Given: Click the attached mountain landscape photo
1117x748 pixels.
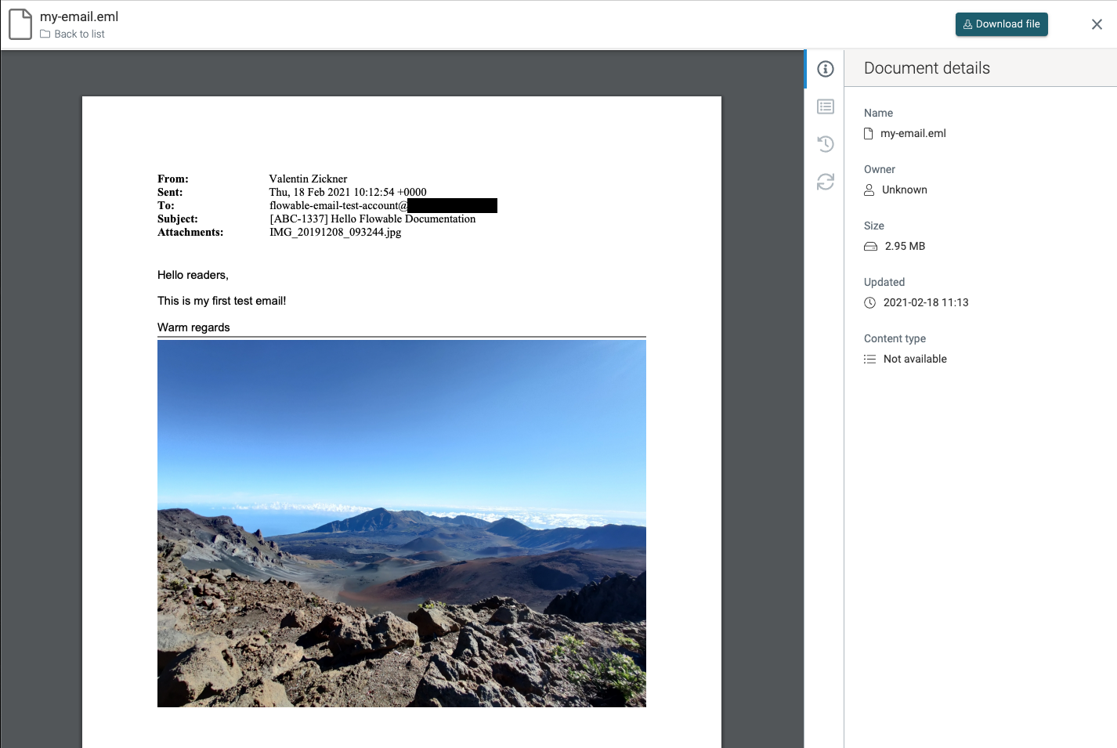Looking at the screenshot, I should [x=402, y=522].
